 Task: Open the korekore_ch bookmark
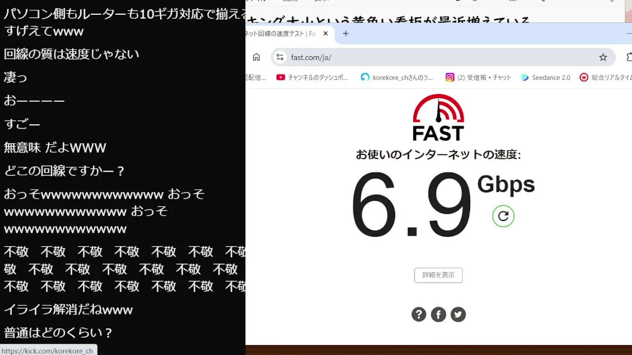(397, 77)
